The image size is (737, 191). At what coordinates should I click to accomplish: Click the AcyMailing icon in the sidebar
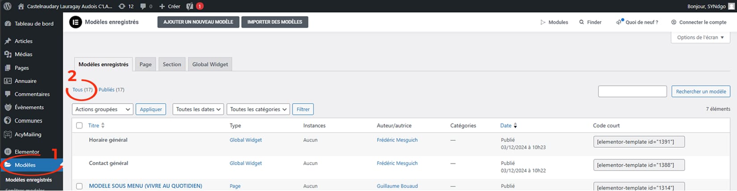8,134
